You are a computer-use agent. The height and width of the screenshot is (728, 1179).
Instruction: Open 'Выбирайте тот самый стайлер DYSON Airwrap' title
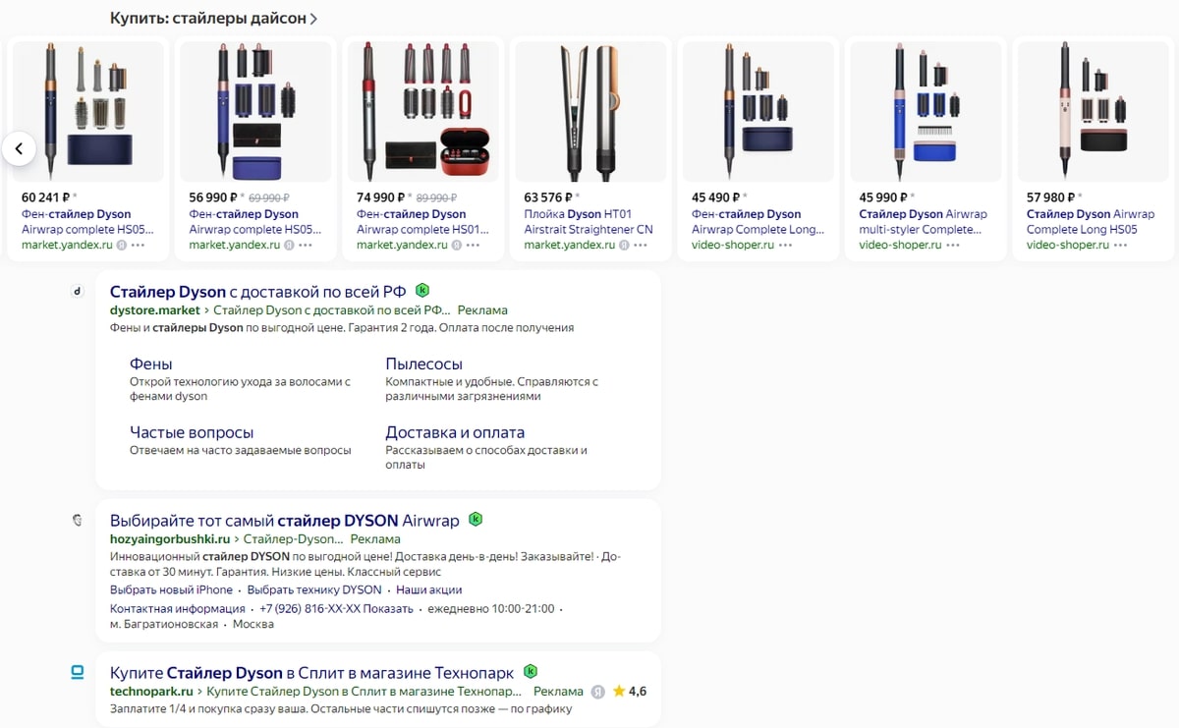pyautogui.click(x=285, y=520)
